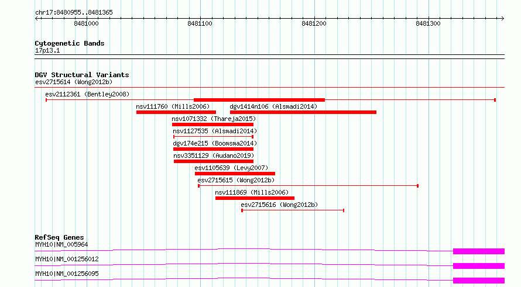Click the red bar under dgv174e215

coord(213,149)
